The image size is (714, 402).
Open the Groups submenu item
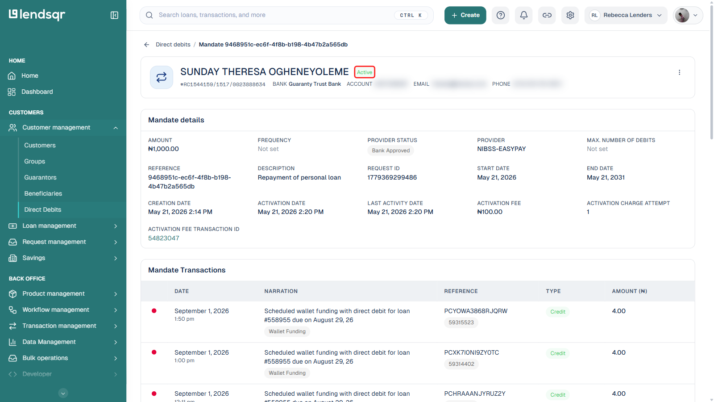(x=35, y=162)
